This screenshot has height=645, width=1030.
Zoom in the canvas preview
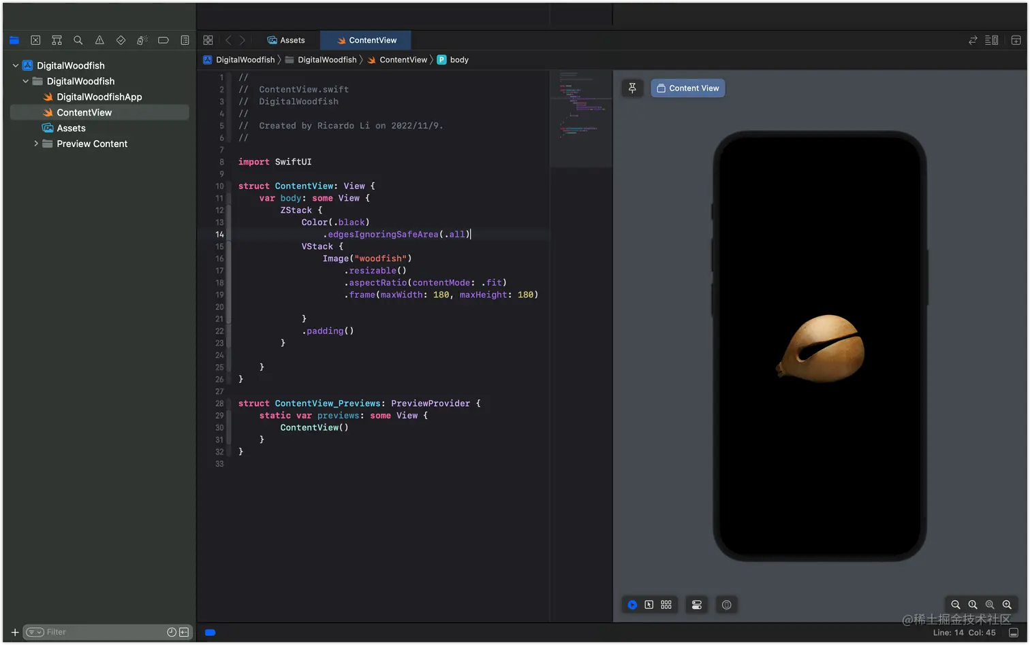pyautogui.click(x=1007, y=605)
